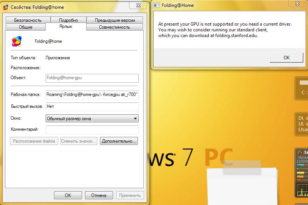
Task: Expand the Окно window size dropdown
Action: click(x=92, y=119)
